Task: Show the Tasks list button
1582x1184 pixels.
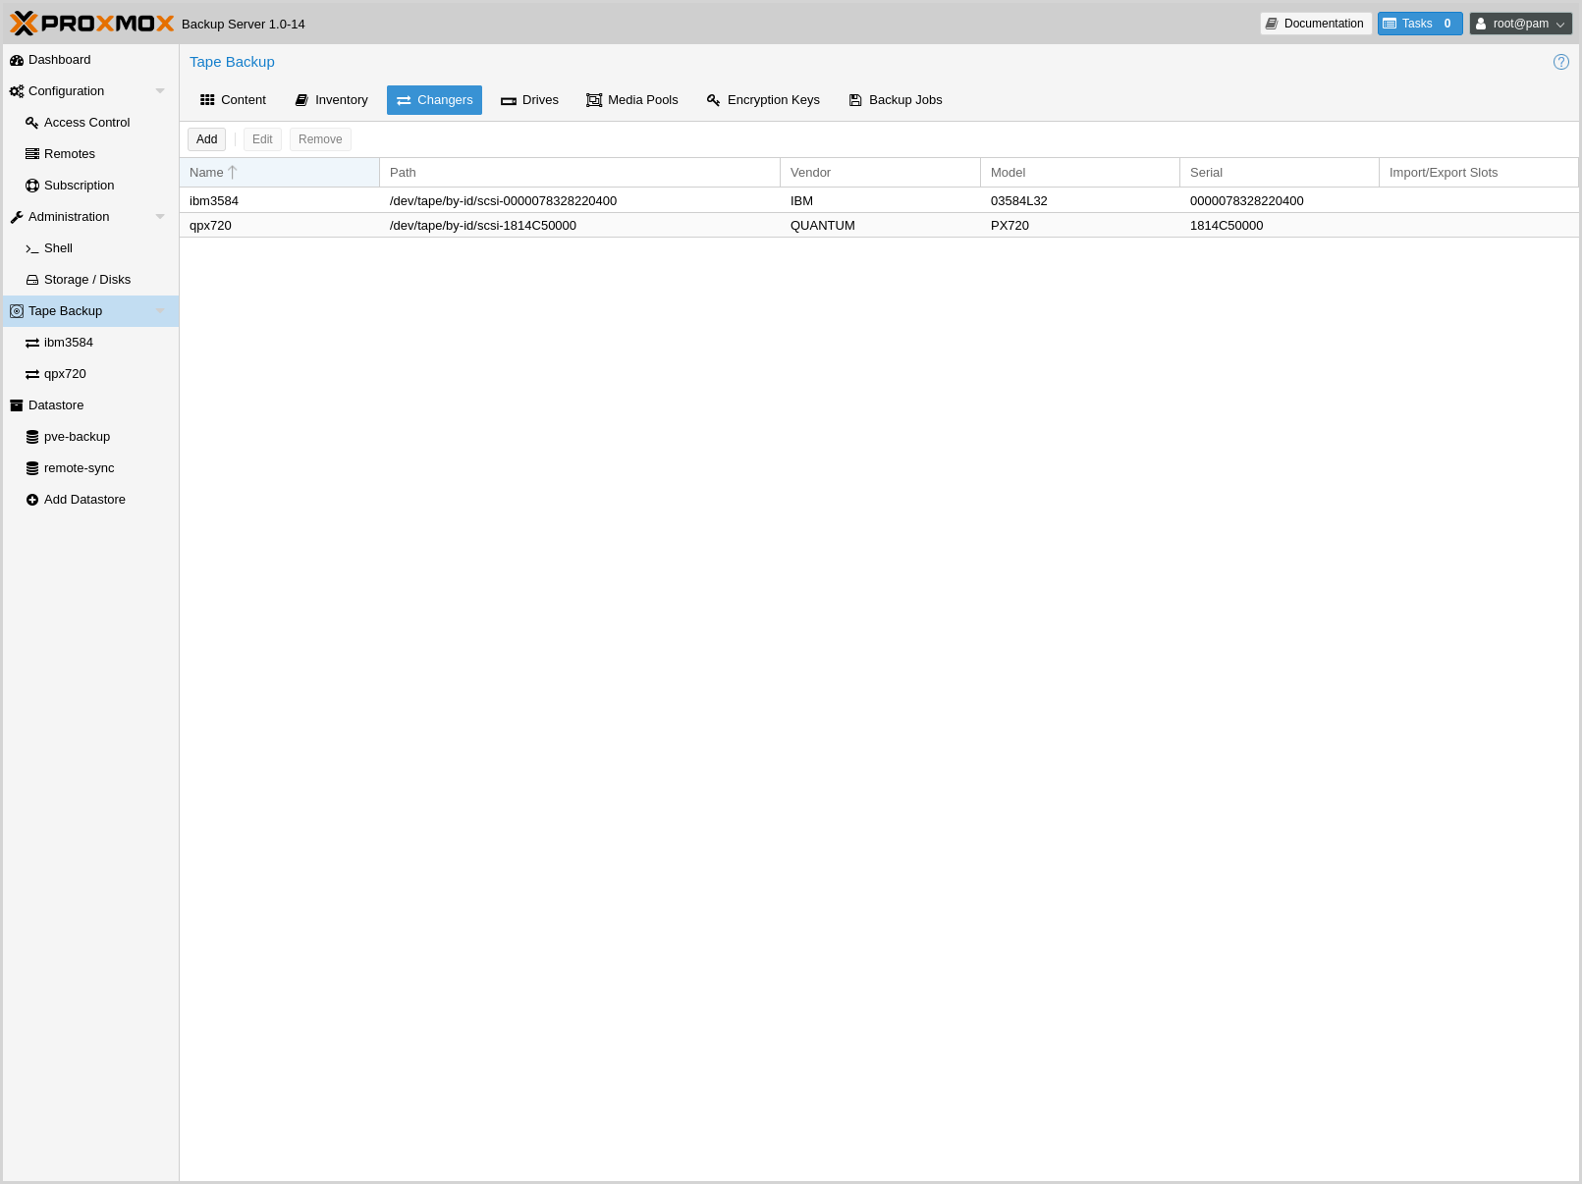Action: click(x=1419, y=24)
